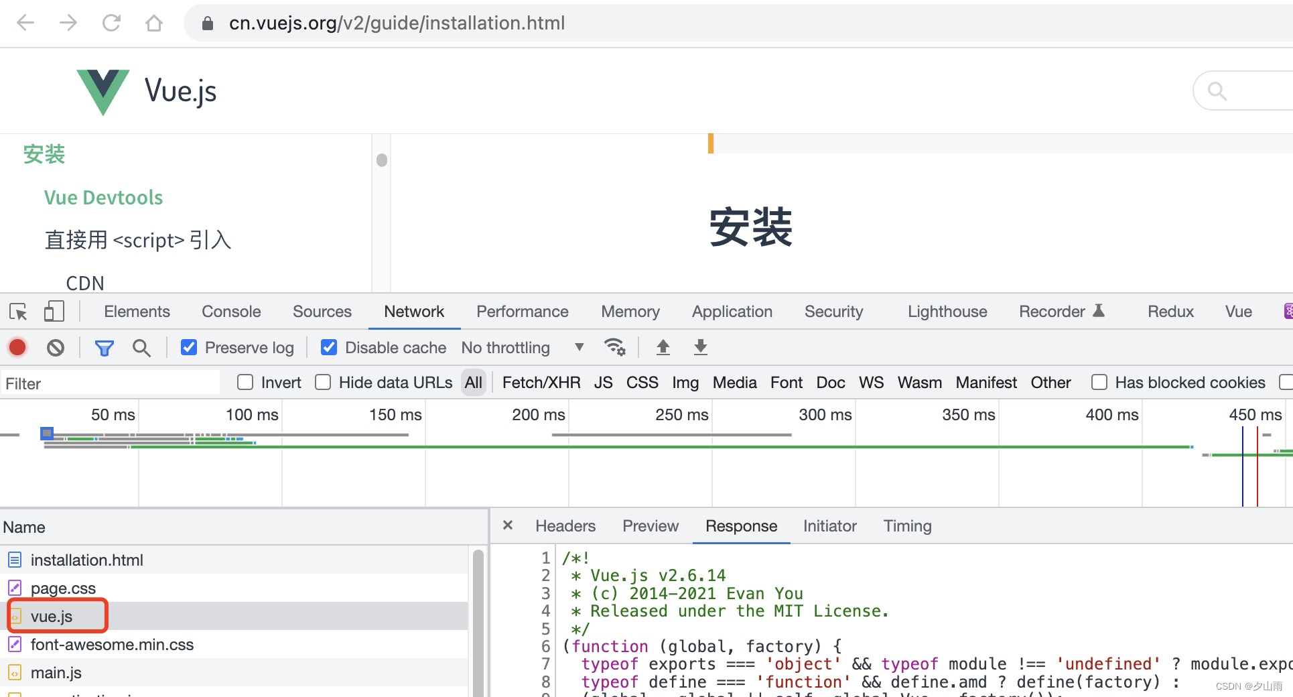Click the browser address bar URL
This screenshot has height=697, width=1293.
tap(397, 23)
